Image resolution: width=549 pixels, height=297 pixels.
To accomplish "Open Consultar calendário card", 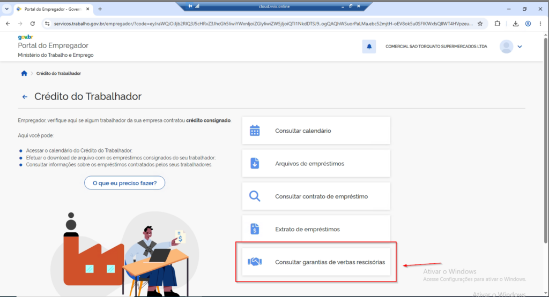I will point(316,131).
